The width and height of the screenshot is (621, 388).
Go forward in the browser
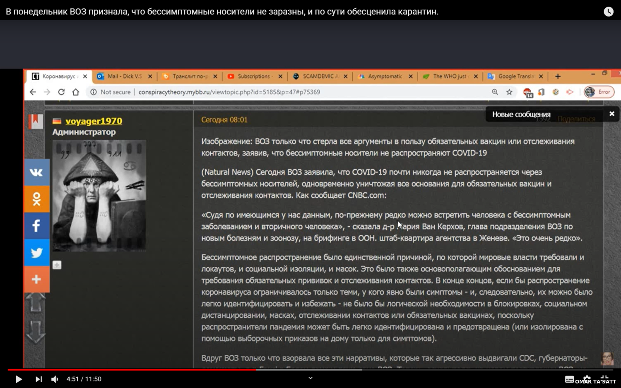[47, 92]
